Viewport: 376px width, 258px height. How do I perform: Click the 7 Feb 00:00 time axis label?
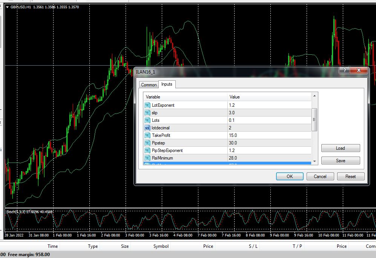207,235
